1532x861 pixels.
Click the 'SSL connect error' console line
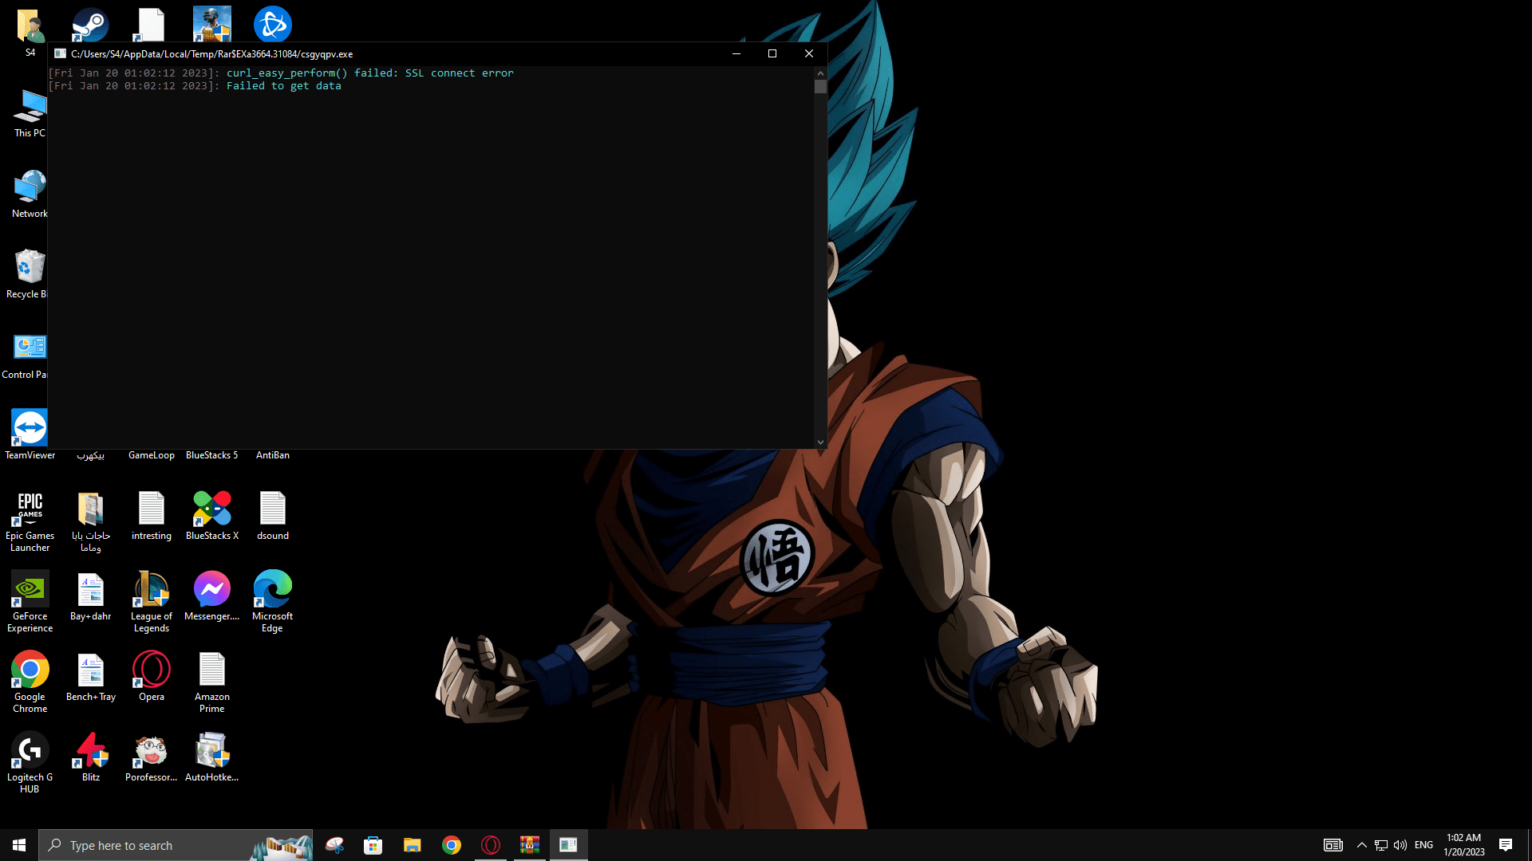click(x=281, y=73)
